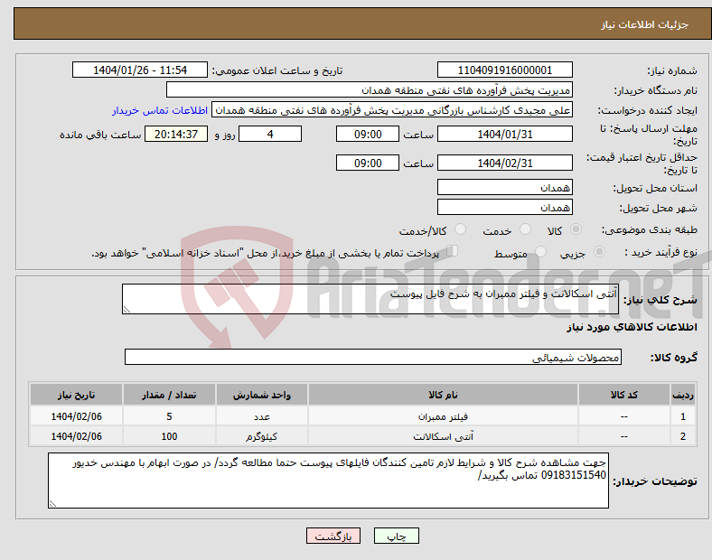Click the فیلتر ممبران item name cell
712x560 pixels.
click(443, 416)
